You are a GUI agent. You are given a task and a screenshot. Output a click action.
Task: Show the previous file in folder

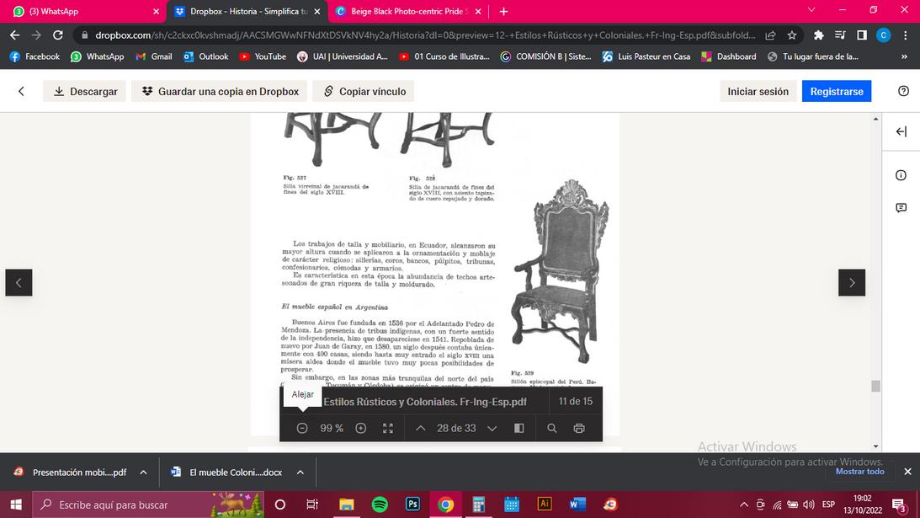pos(19,282)
